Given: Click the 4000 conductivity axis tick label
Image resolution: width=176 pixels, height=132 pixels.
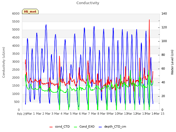Looking at the screenshot, I should click(16, 46).
